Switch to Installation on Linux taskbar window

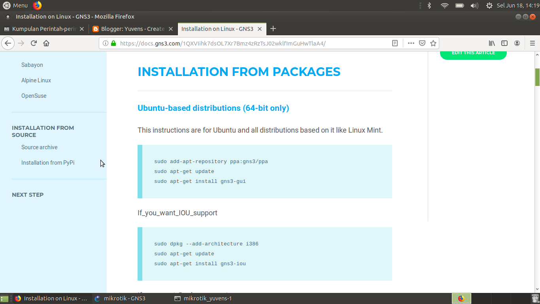pyautogui.click(x=51, y=298)
